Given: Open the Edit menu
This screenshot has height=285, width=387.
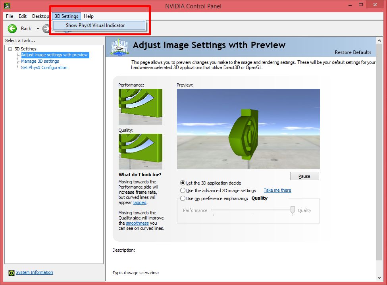Looking at the screenshot, I should 23,16.
